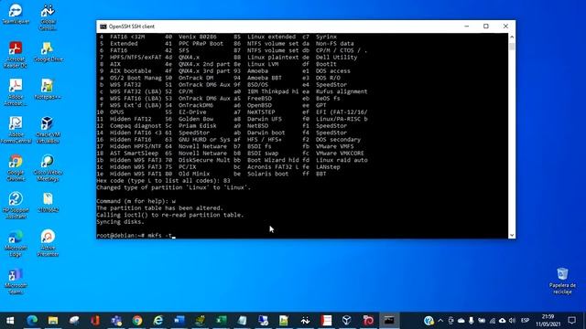Click 'Changed type of partition' line
The height and width of the screenshot is (329, 586).
174,187
